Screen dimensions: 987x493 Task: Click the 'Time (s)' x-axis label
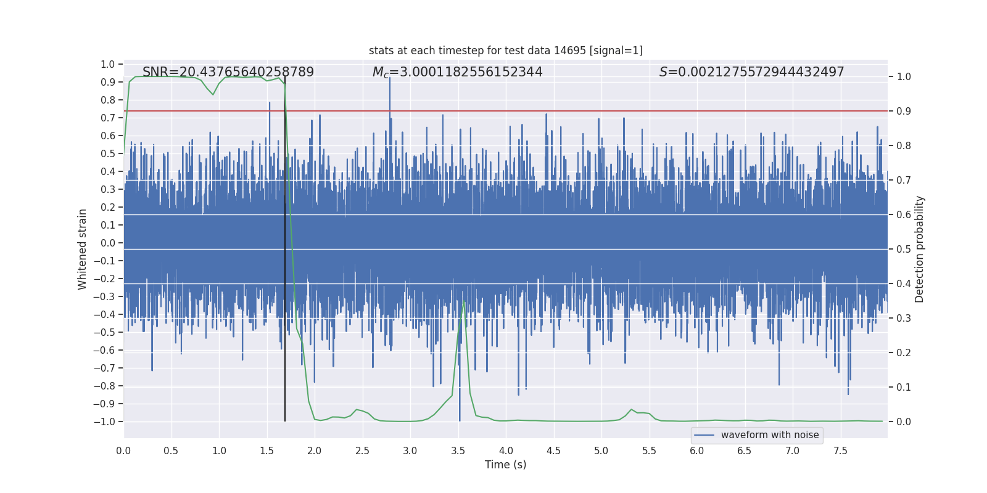tap(506, 465)
